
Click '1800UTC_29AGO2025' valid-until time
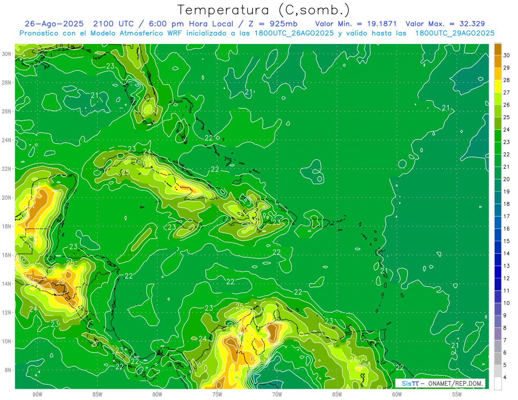click(x=455, y=33)
